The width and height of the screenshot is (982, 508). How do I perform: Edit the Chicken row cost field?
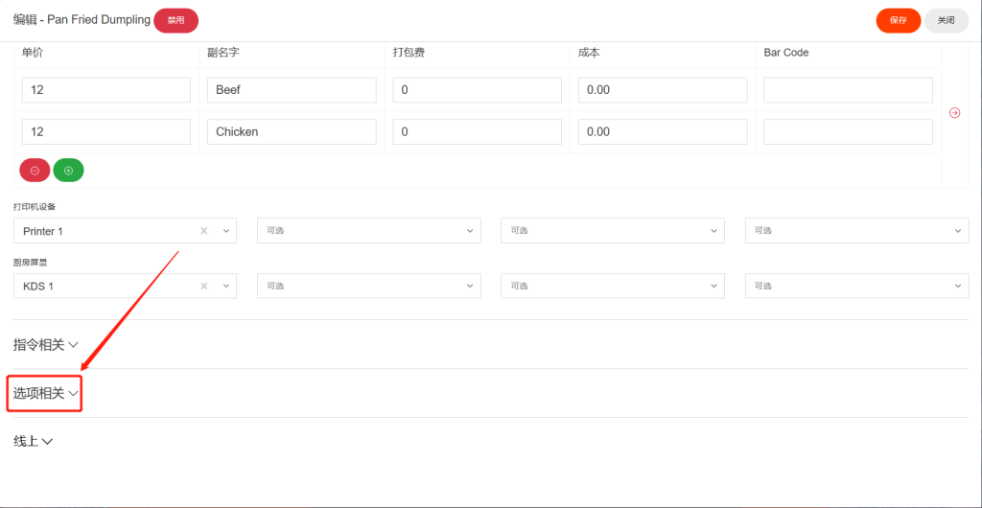[x=663, y=132]
